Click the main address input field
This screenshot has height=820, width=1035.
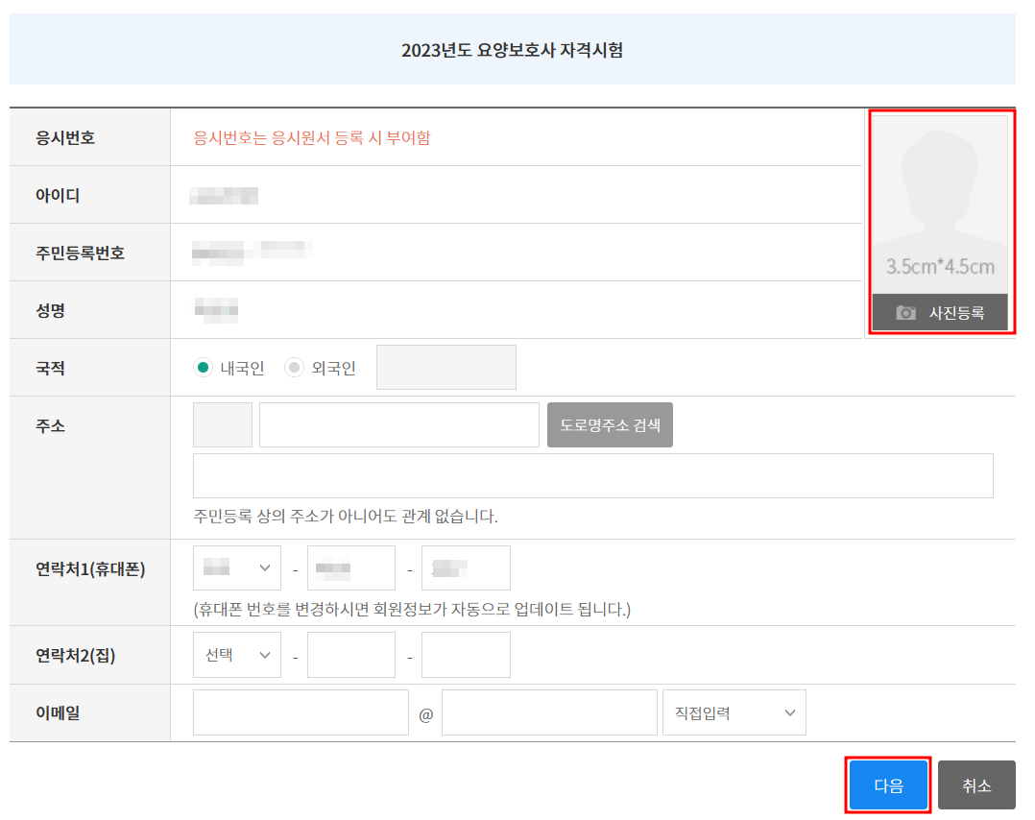pyautogui.click(x=398, y=424)
